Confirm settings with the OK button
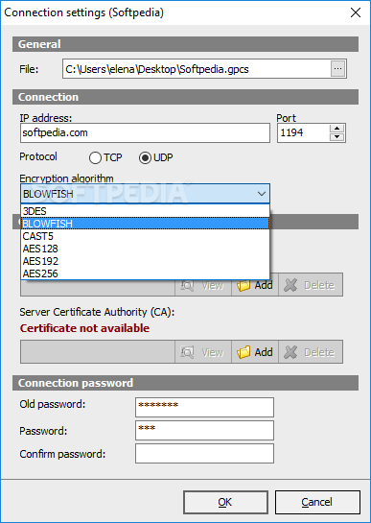The width and height of the screenshot is (371, 523). pos(225,502)
